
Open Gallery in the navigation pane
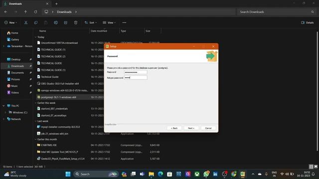(15, 40)
